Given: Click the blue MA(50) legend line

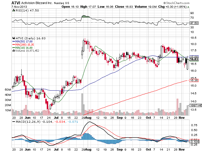Looking at the screenshot, I should pyautogui.click(x=14, y=42).
